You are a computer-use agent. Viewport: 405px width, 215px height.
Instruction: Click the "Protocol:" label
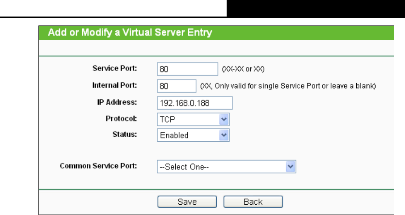pyautogui.click(x=122, y=118)
